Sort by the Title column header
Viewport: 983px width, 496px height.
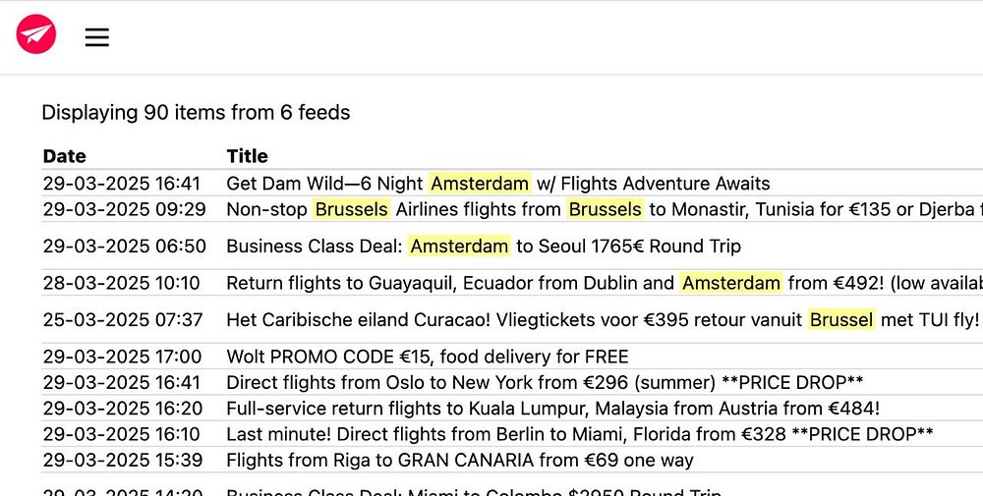click(247, 156)
